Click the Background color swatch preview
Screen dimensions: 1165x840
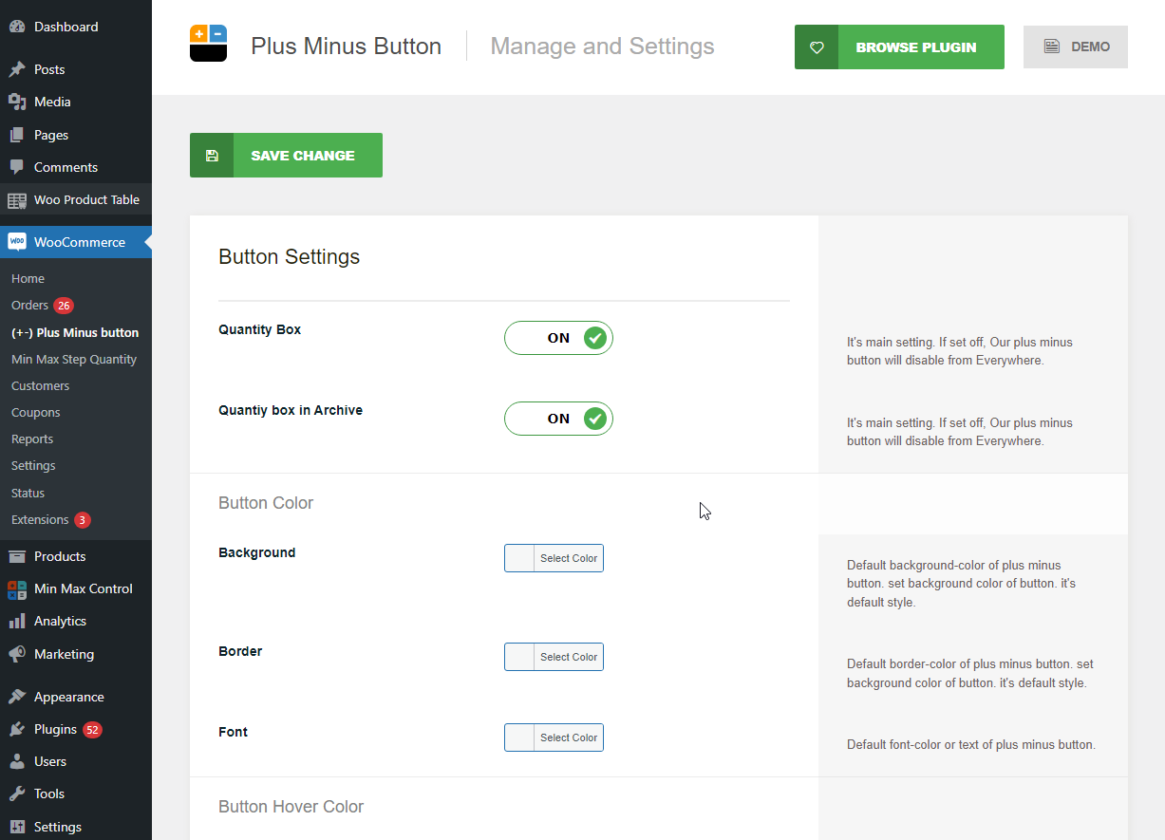[519, 558]
